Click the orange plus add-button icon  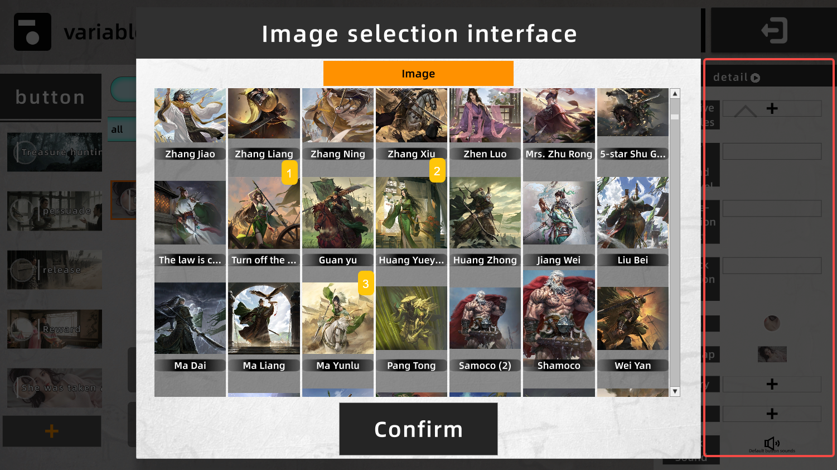pos(52,431)
